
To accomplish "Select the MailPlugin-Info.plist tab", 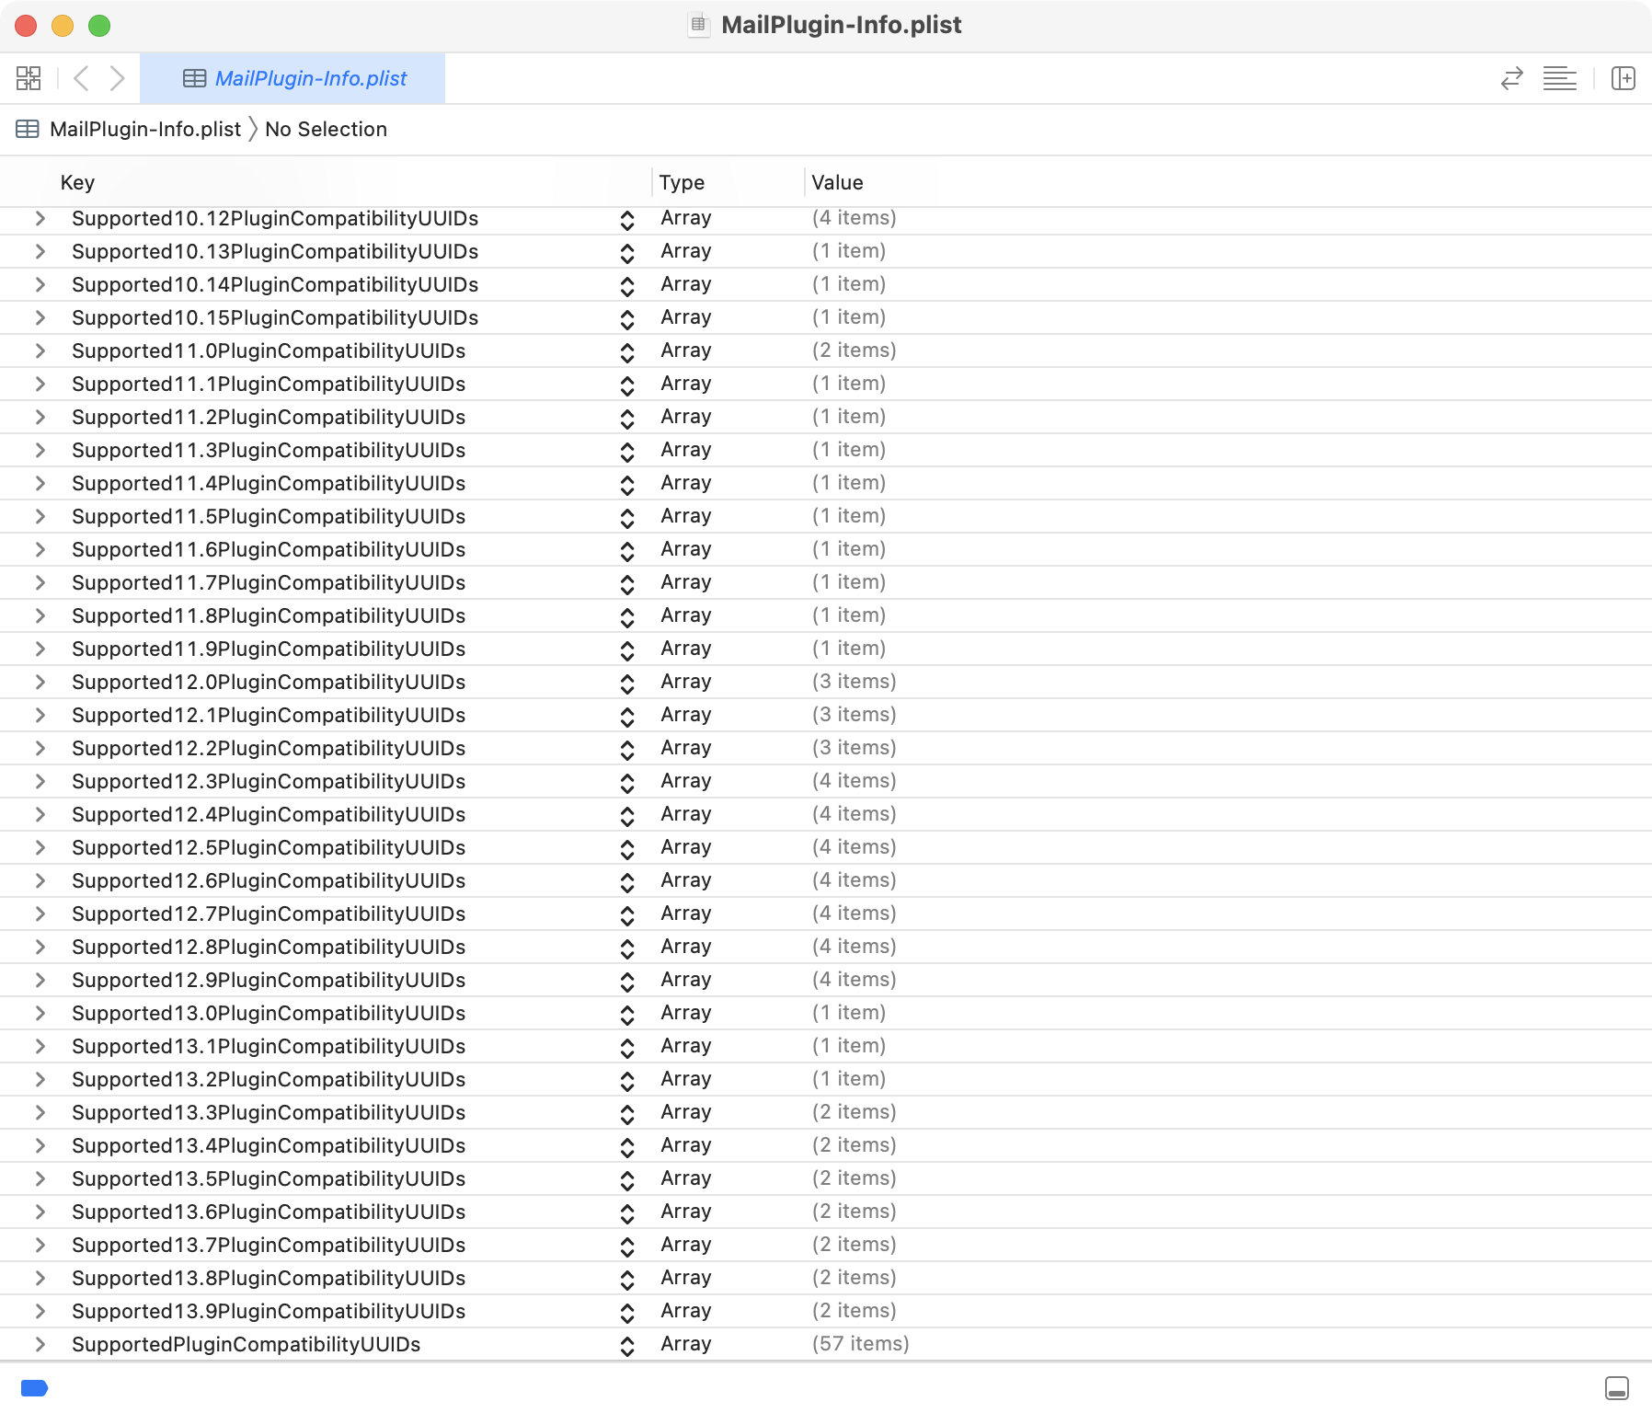I will 293,78.
